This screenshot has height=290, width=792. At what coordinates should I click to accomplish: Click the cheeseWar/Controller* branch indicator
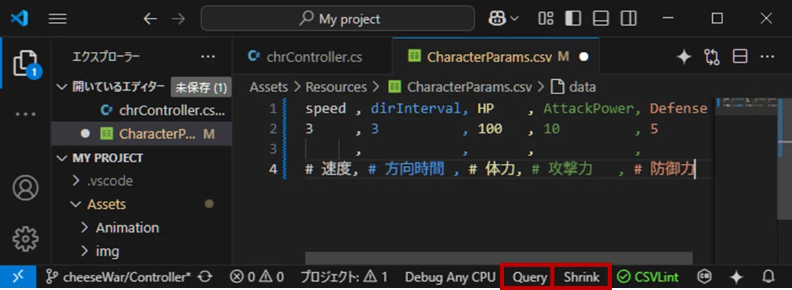[119, 277]
